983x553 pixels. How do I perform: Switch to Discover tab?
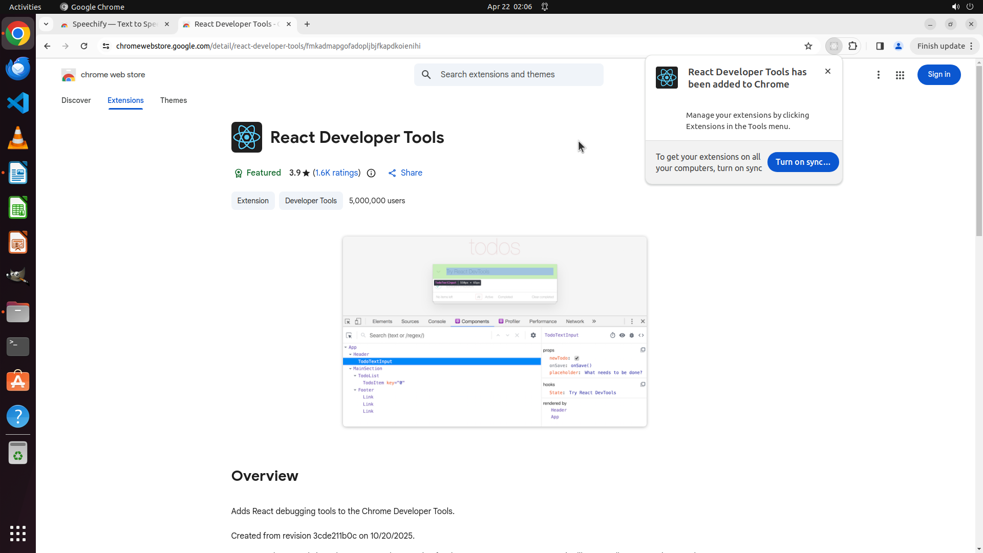pos(76,100)
